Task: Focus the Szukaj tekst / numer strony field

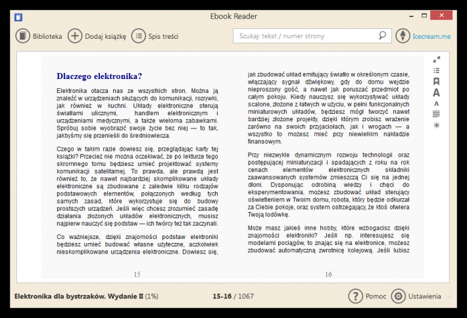Action: point(312,36)
